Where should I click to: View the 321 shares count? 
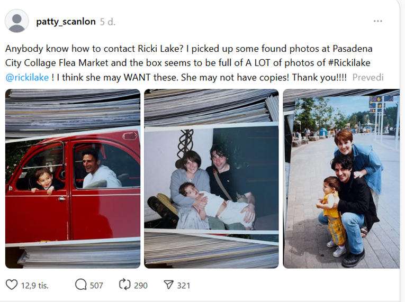[x=183, y=286]
